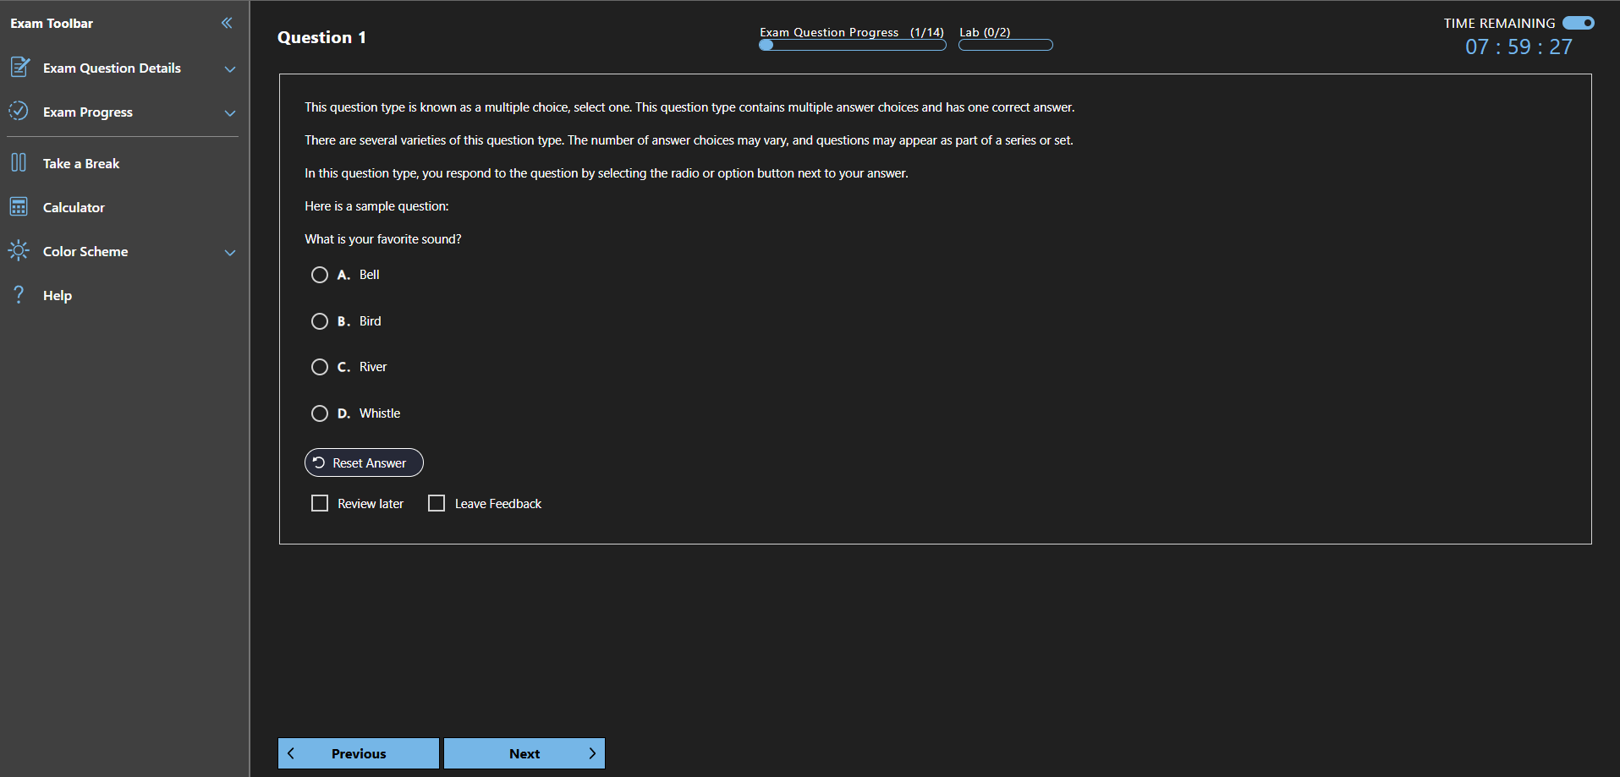Click the Reset Answer circular arrow icon

319,462
